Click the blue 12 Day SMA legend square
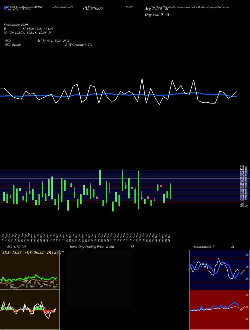The height and width of the screenshot is (330, 250). point(5,8)
